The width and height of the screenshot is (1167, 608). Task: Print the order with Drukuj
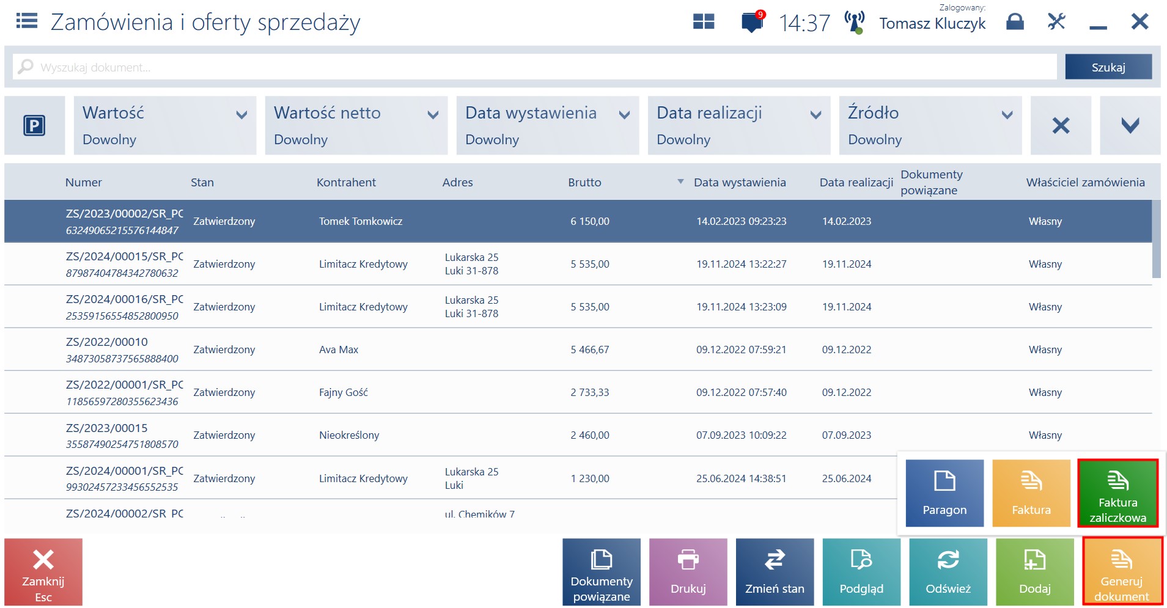point(688,572)
